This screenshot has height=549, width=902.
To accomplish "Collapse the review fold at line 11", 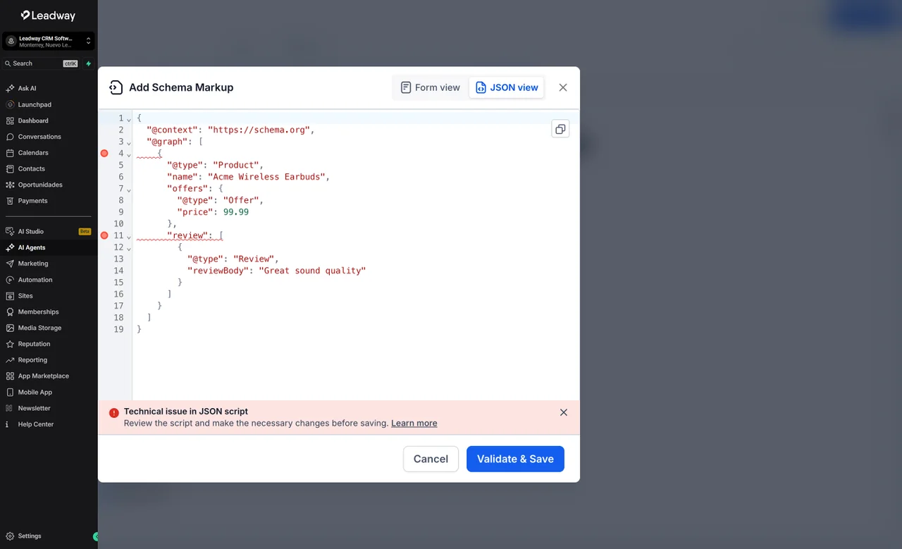I will pyautogui.click(x=129, y=236).
